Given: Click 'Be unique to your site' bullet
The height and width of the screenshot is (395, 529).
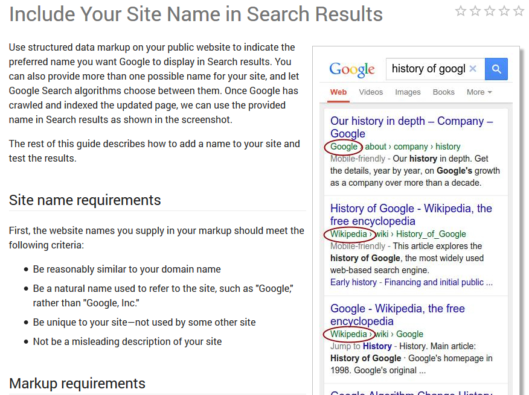Looking at the screenshot, I should [144, 322].
